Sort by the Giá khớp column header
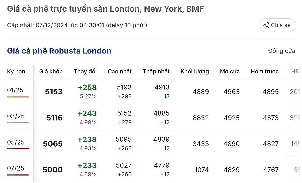This screenshot has width=302, height=183. click(51, 71)
